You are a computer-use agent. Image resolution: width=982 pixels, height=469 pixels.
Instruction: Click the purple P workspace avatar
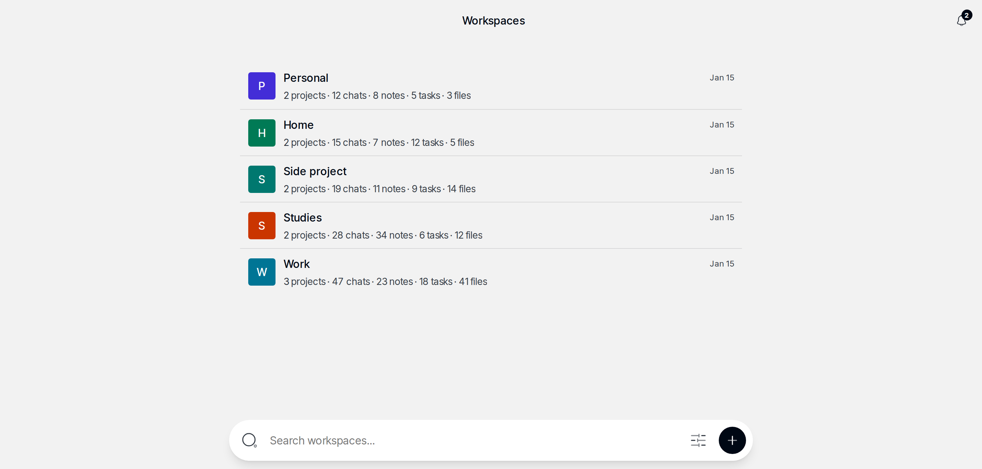coord(262,86)
